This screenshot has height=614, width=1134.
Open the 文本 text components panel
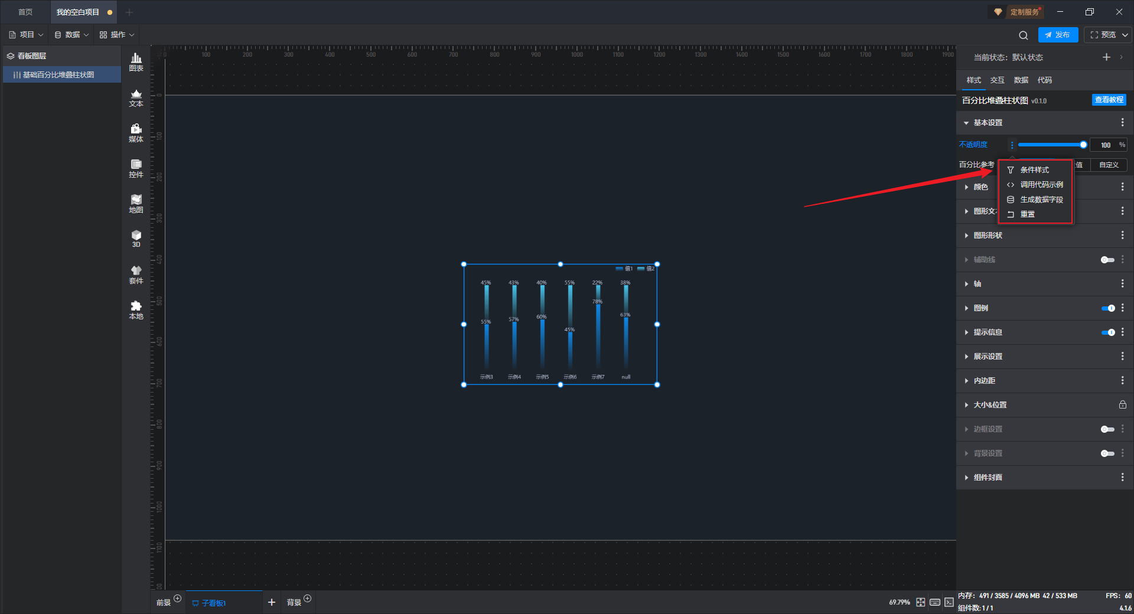pyautogui.click(x=136, y=97)
